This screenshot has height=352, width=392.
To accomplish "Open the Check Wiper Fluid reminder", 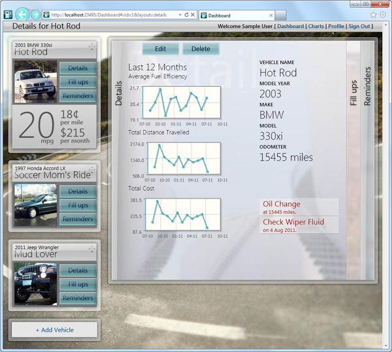I will coord(299,225).
